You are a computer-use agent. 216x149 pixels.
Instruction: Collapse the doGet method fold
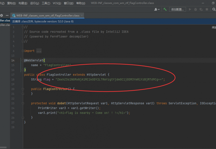[23, 103]
